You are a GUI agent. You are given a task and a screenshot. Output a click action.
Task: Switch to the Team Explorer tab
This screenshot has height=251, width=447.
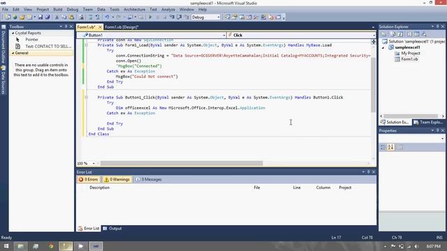(x=428, y=123)
